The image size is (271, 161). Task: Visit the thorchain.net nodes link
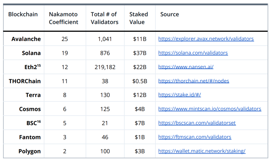(194, 81)
